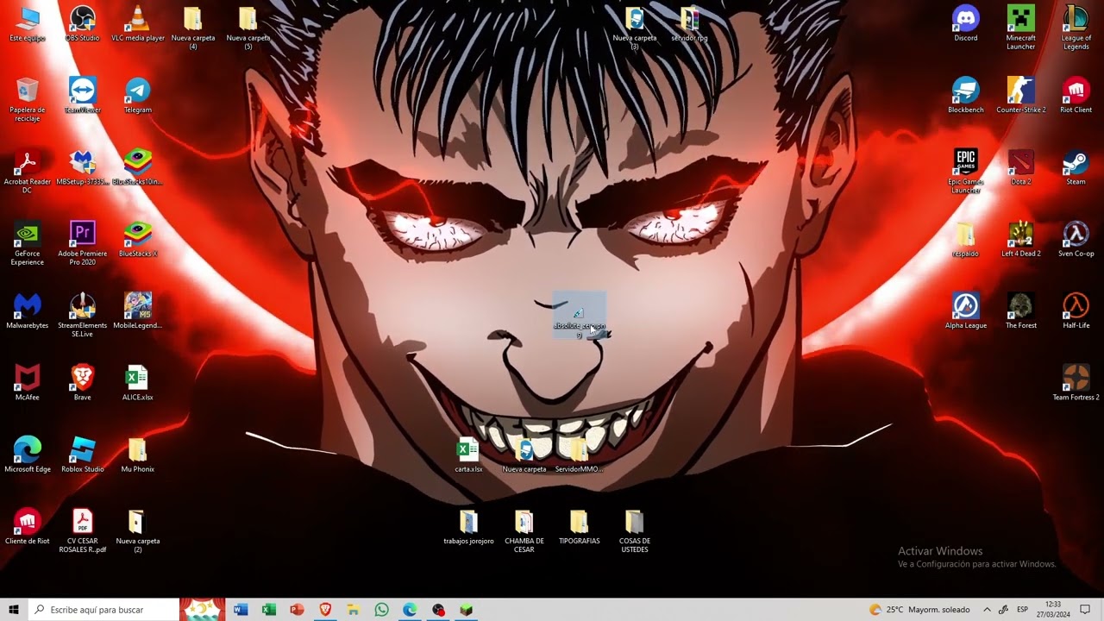Select the Este equipo desktop icon
This screenshot has height=621, width=1104.
28,24
